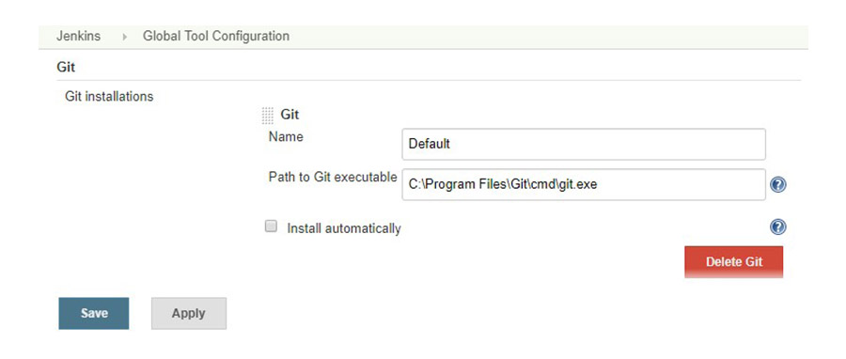
Task: Open Global Tool Configuration breadcrumb
Action: [216, 36]
